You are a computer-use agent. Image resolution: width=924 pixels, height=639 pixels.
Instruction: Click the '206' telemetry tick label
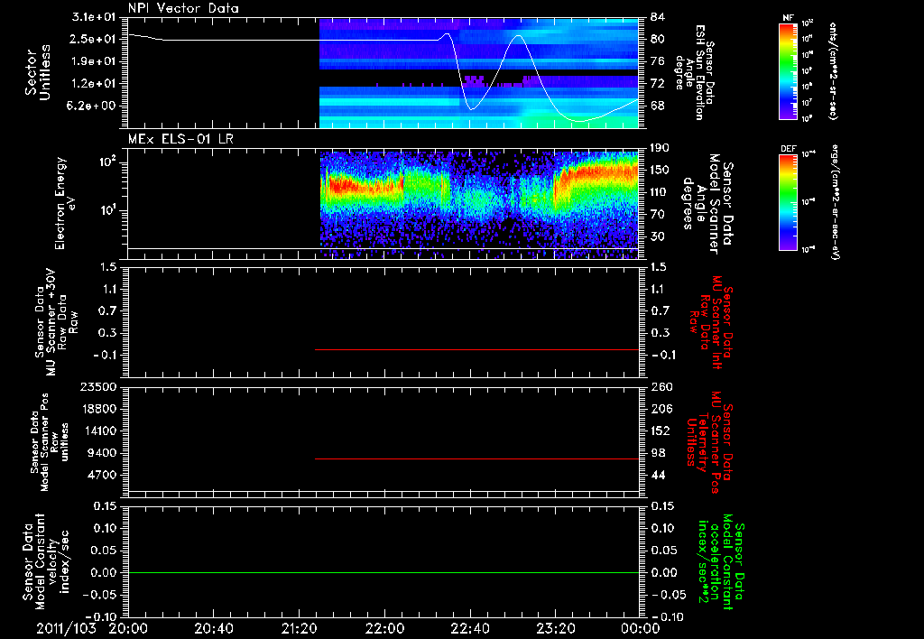click(661, 409)
